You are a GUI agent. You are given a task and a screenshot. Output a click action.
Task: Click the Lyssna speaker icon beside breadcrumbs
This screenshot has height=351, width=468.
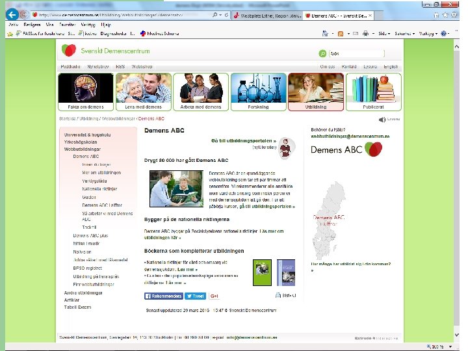(382, 120)
